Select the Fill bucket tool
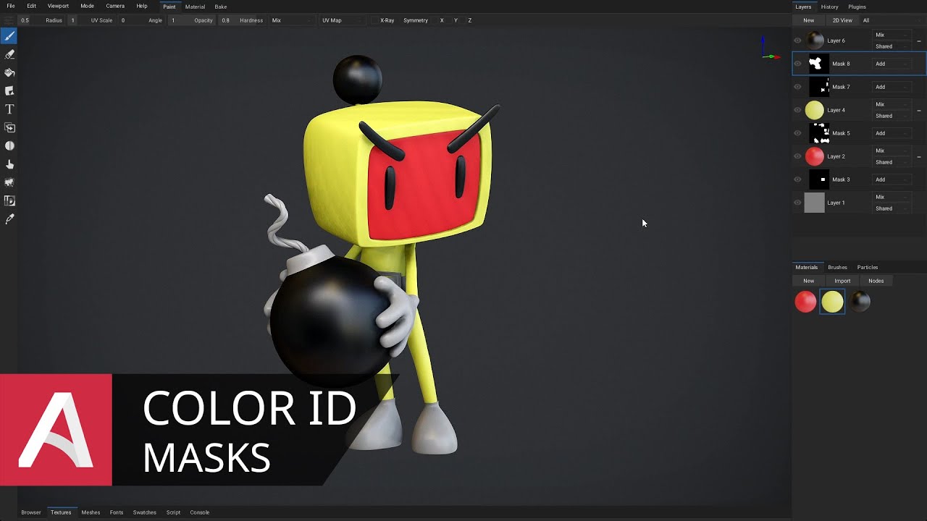 click(x=9, y=72)
